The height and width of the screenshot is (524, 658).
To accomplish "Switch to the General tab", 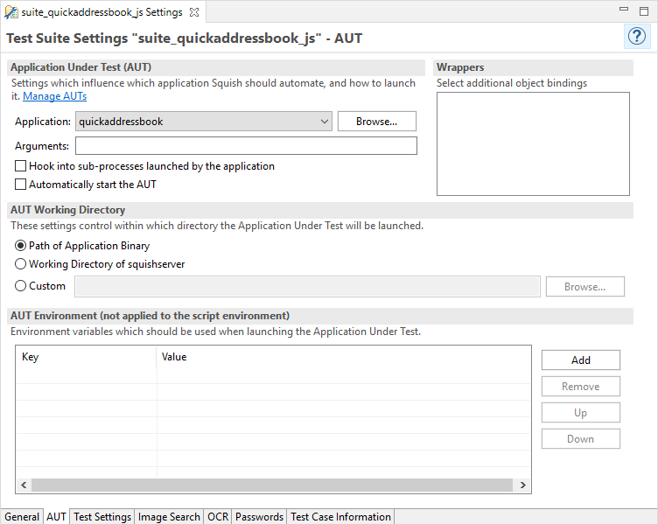I will click(22, 517).
